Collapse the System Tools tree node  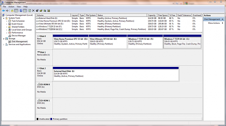(x=4, y=18)
